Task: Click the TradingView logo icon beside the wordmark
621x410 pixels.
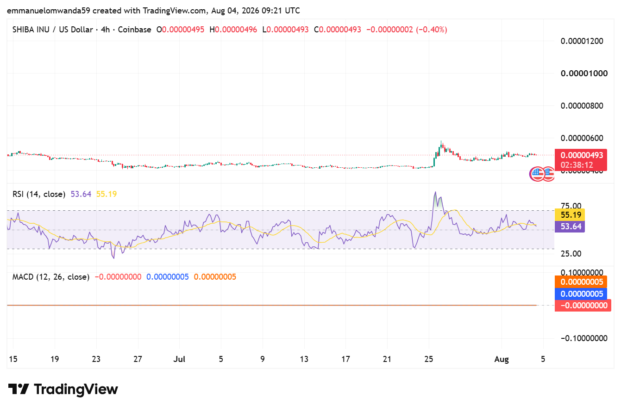Action: (x=19, y=389)
